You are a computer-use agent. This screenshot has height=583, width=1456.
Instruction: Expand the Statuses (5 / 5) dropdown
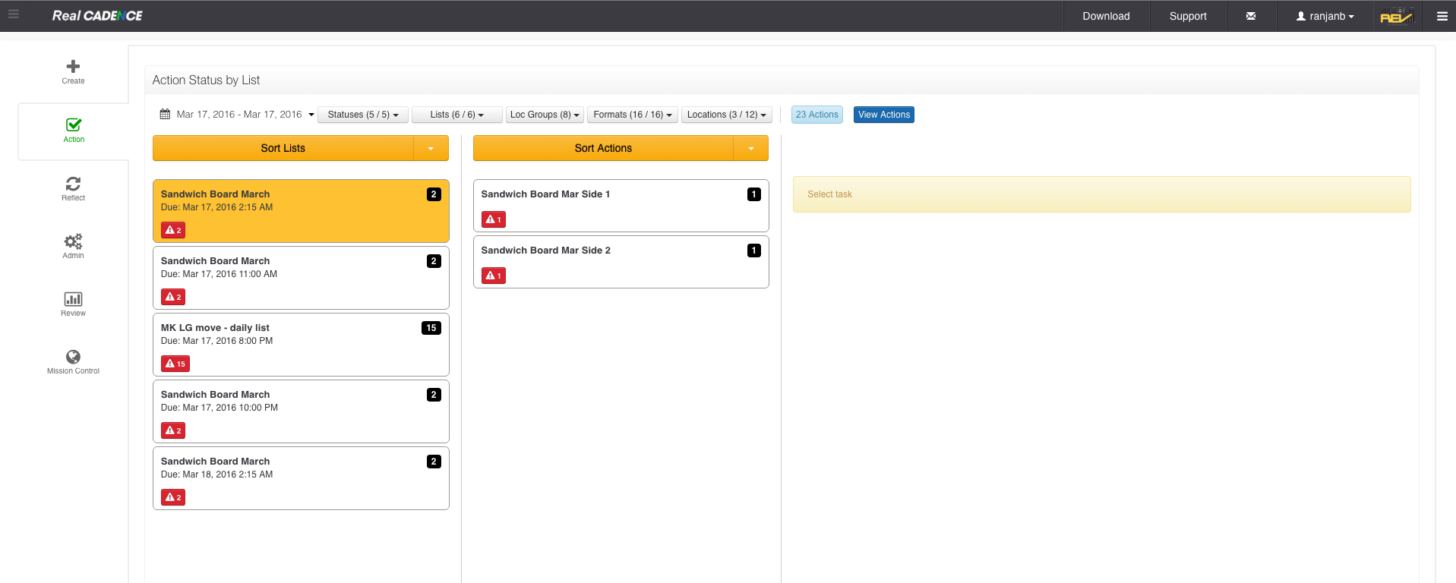363,115
